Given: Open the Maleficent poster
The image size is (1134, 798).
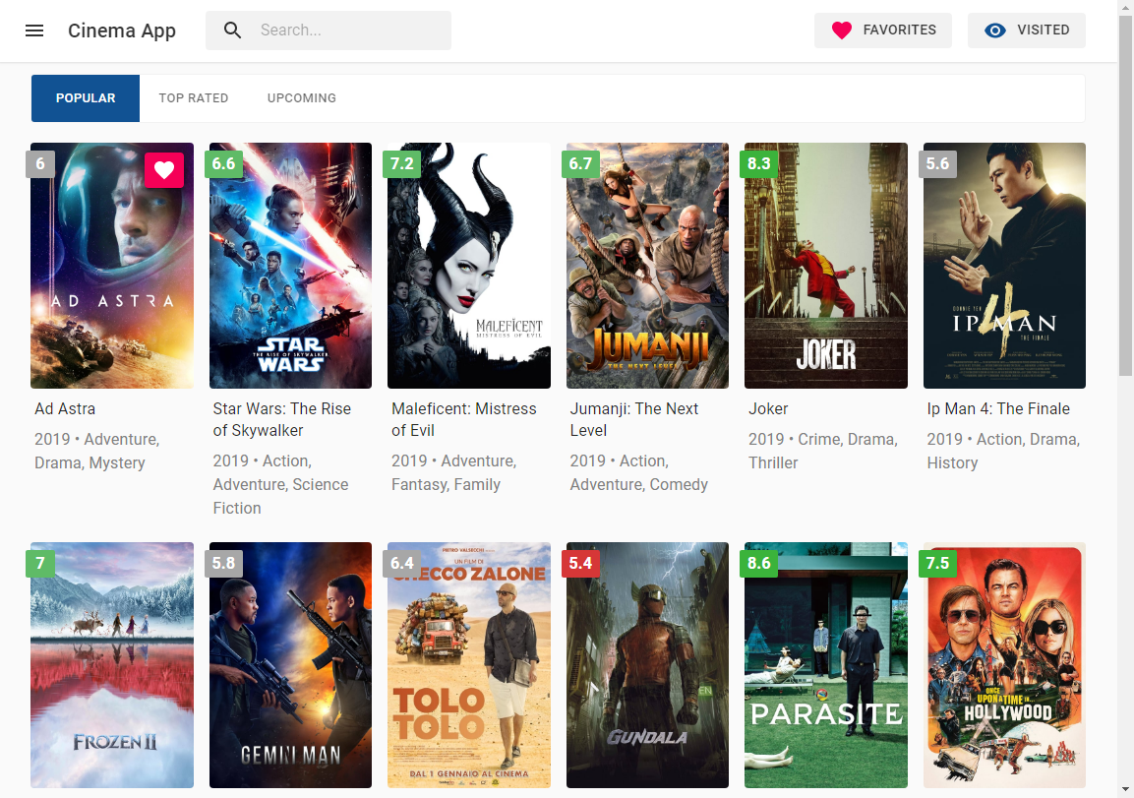Looking at the screenshot, I should pyautogui.click(x=468, y=266).
